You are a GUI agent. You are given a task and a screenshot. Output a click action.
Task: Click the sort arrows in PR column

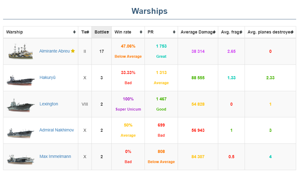coord(174,32)
